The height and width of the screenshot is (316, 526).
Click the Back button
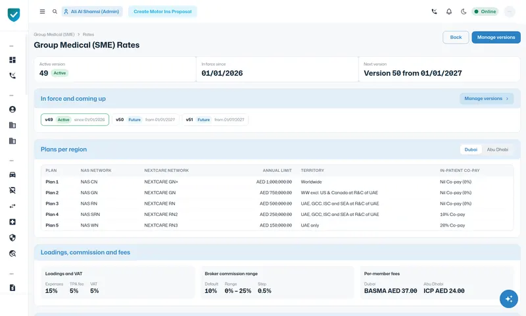pos(456,38)
